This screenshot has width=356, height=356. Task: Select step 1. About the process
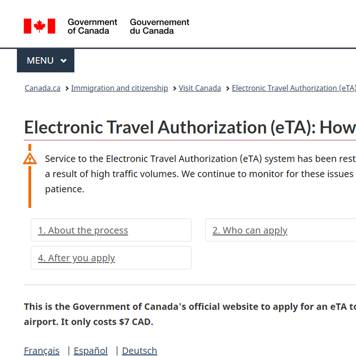pos(83,230)
